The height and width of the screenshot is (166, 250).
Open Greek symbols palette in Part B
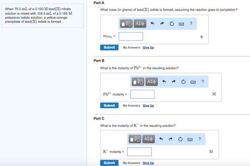click(151, 82)
